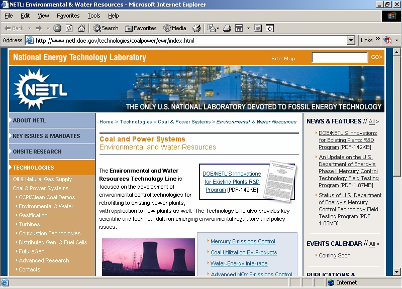Open Phase II Mercury Control update link
The image size is (402, 289).
click(x=349, y=171)
